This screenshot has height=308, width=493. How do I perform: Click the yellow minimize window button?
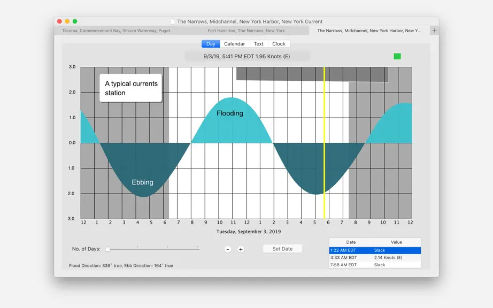click(67, 21)
